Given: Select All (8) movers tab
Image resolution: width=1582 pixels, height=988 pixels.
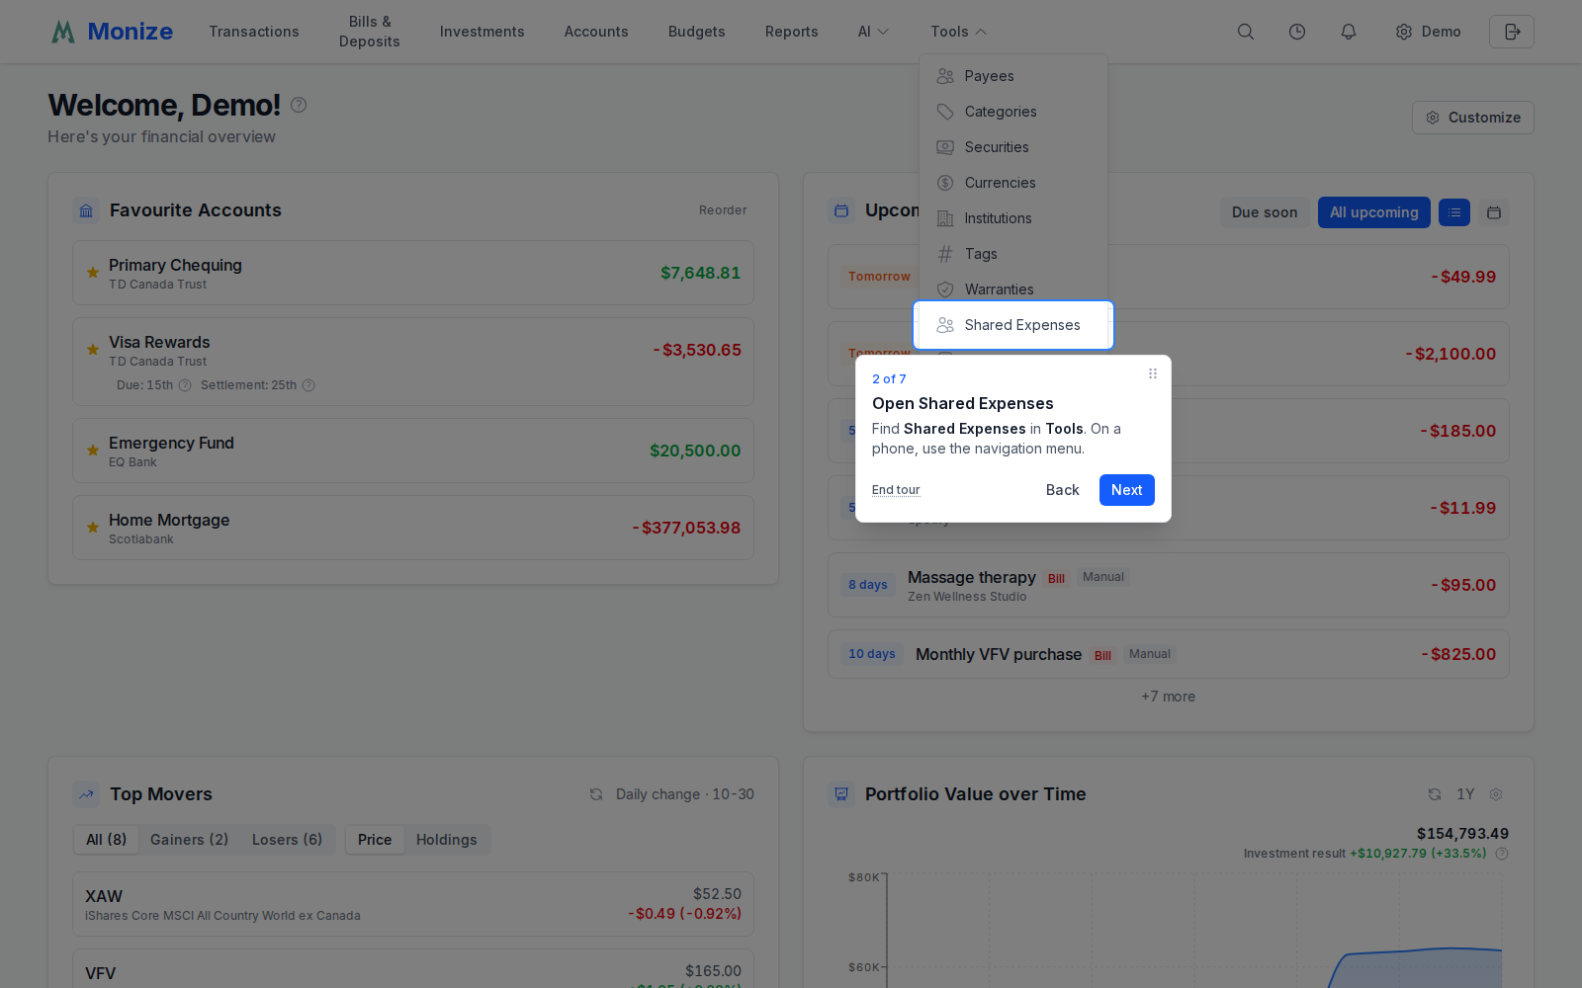Looking at the screenshot, I should pos(107,840).
